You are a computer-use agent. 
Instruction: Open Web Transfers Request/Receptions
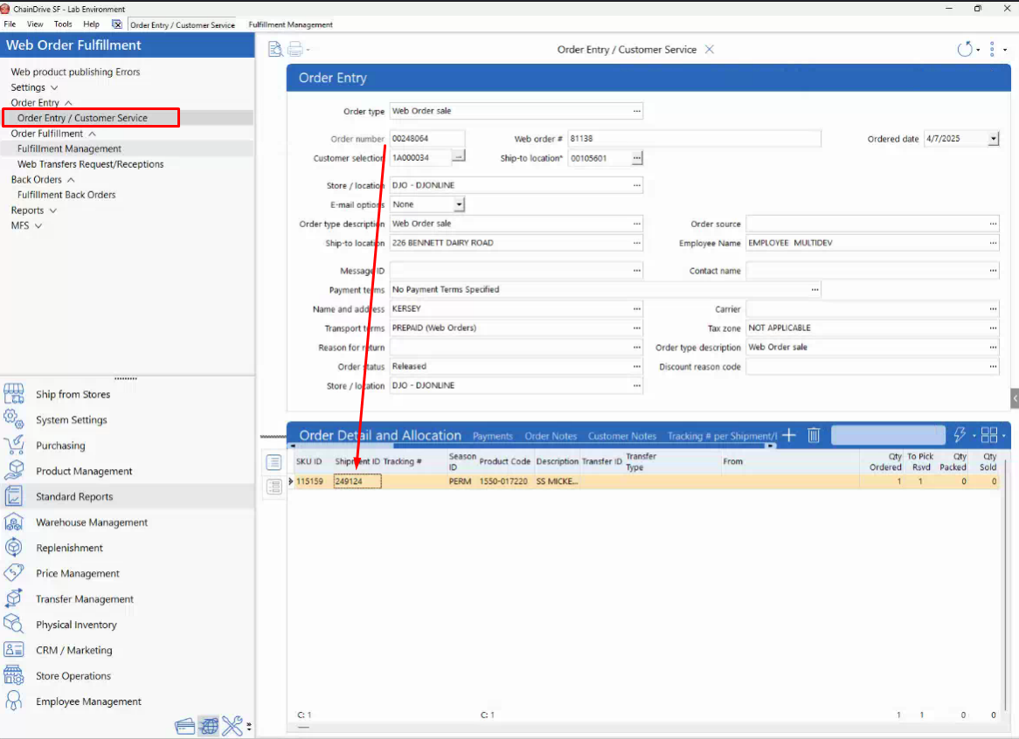(90, 164)
